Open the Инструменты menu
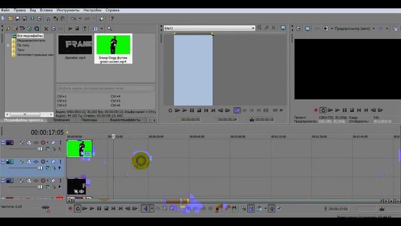The width and height of the screenshot is (401, 226). click(68, 10)
